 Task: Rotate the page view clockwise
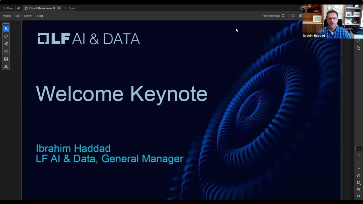tap(359, 176)
